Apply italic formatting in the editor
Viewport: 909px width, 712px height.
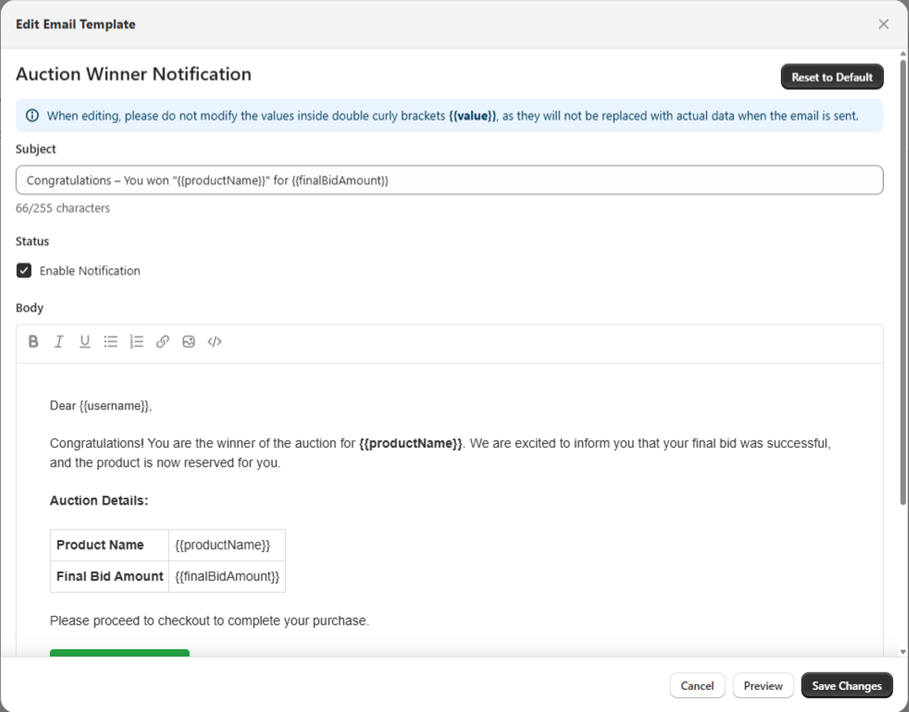[x=58, y=341]
